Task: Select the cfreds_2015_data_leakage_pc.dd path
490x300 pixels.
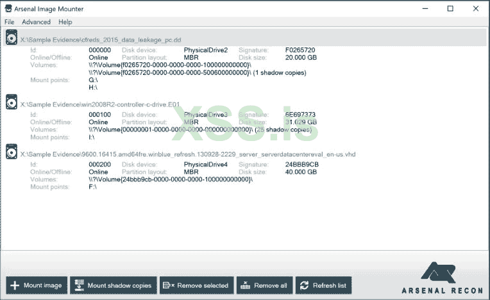Action: point(101,40)
